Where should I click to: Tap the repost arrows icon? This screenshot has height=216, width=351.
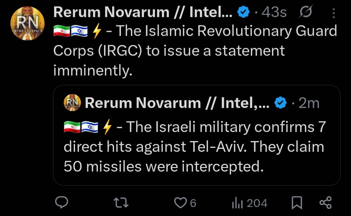[x=121, y=203]
